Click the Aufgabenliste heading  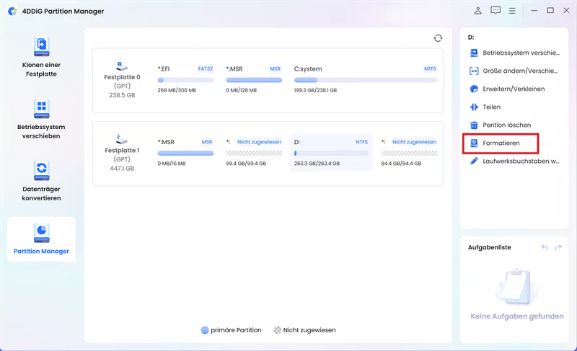[x=490, y=247]
